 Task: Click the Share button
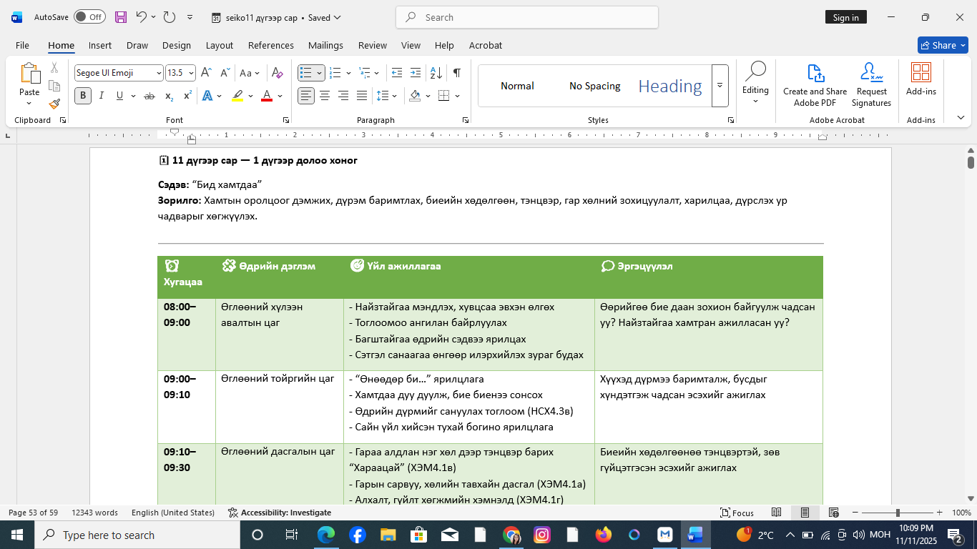coord(942,45)
